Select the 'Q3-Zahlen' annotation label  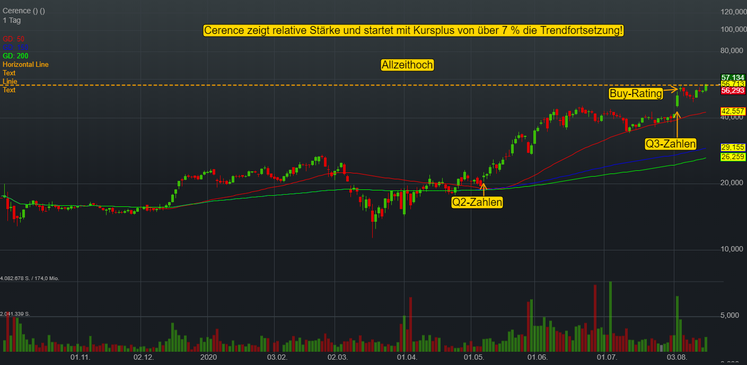click(x=670, y=143)
